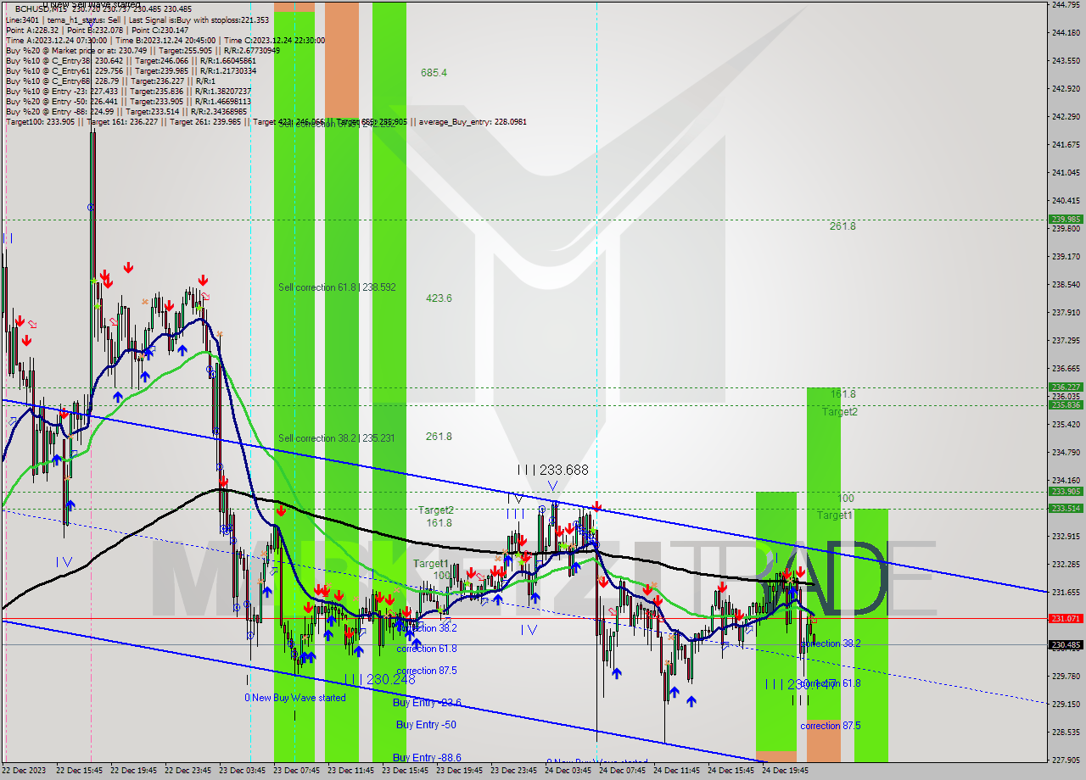Click the '24 Dec 19:45' time label
Image resolution: width=1086 pixels, height=780 pixels.
(785, 771)
